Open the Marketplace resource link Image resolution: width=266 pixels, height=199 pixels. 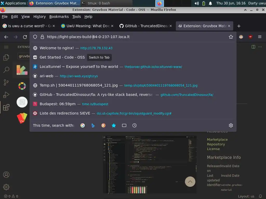point(217,139)
